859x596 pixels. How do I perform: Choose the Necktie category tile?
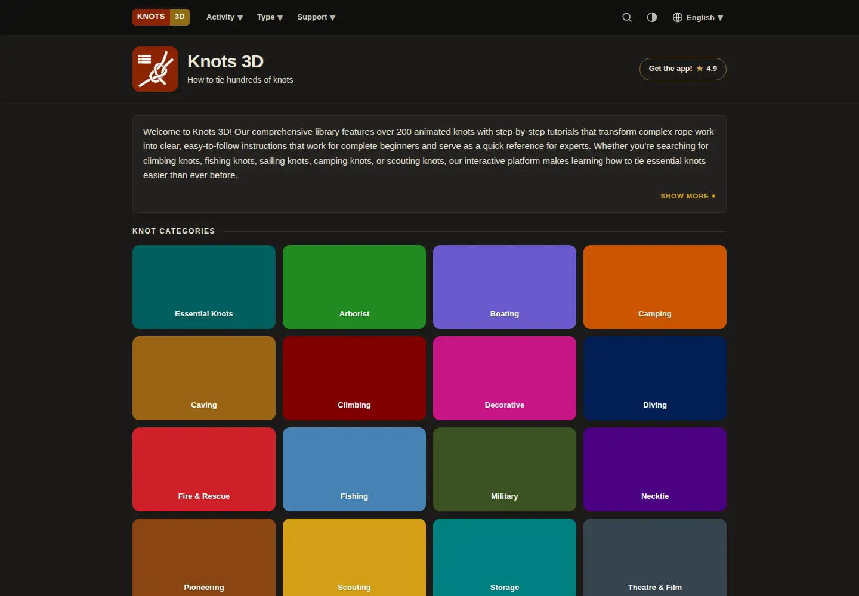(x=655, y=469)
